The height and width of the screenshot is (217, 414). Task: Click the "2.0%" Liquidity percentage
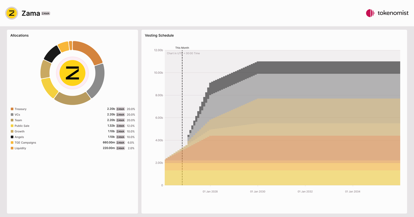[131, 148]
